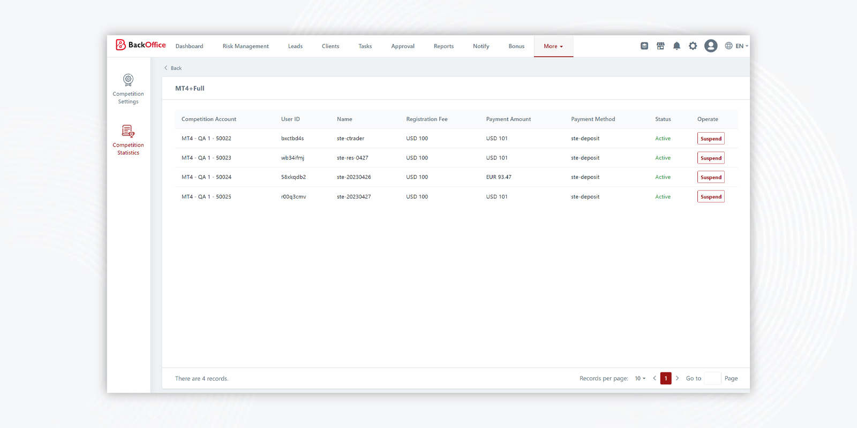Screen dimensions: 857x428
Task: Suspend account 50023
Action: (x=711, y=158)
